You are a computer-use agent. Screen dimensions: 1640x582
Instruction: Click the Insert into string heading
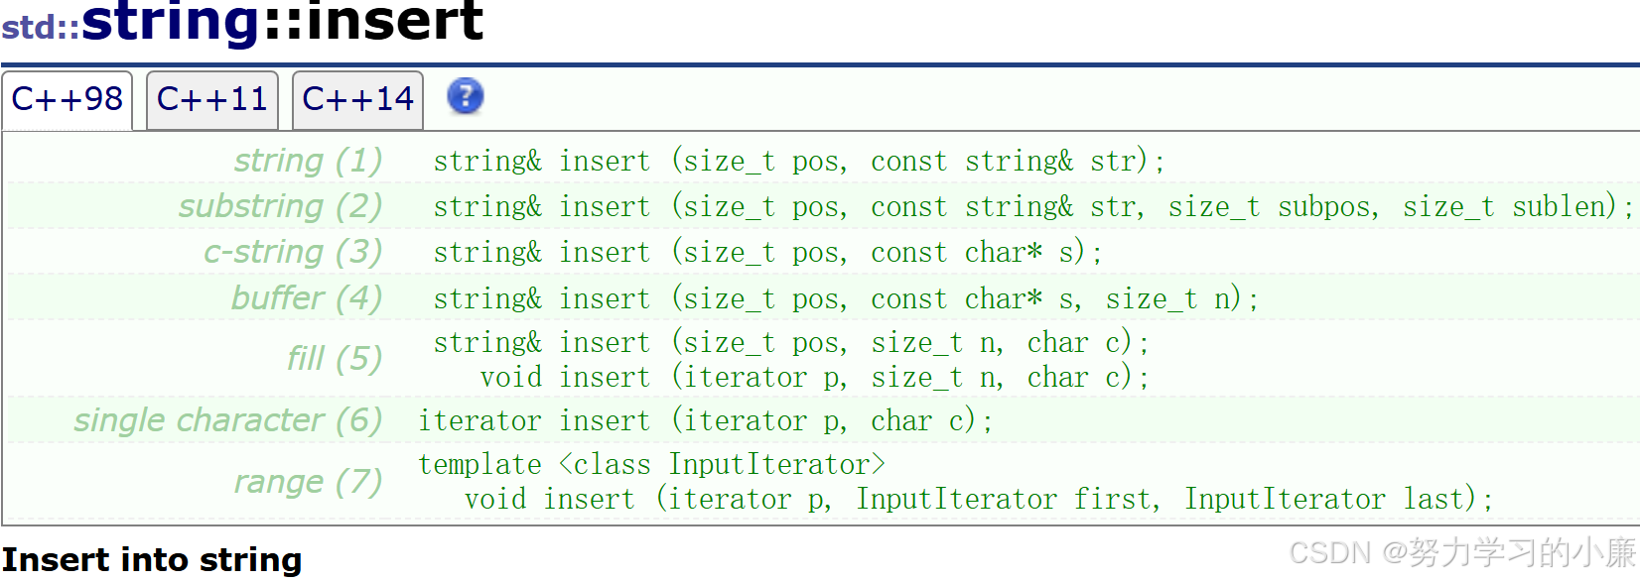tap(152, 560)
